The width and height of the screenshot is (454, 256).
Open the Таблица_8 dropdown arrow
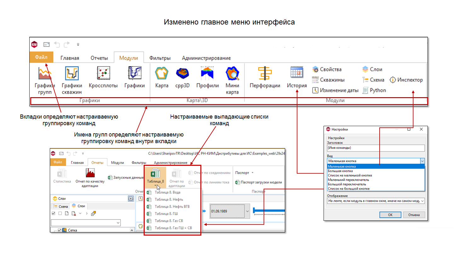(x=155, y=186)
